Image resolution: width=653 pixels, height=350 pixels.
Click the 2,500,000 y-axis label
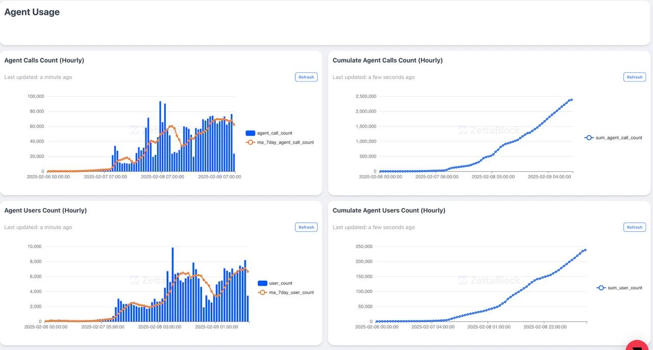click(365, 96)
